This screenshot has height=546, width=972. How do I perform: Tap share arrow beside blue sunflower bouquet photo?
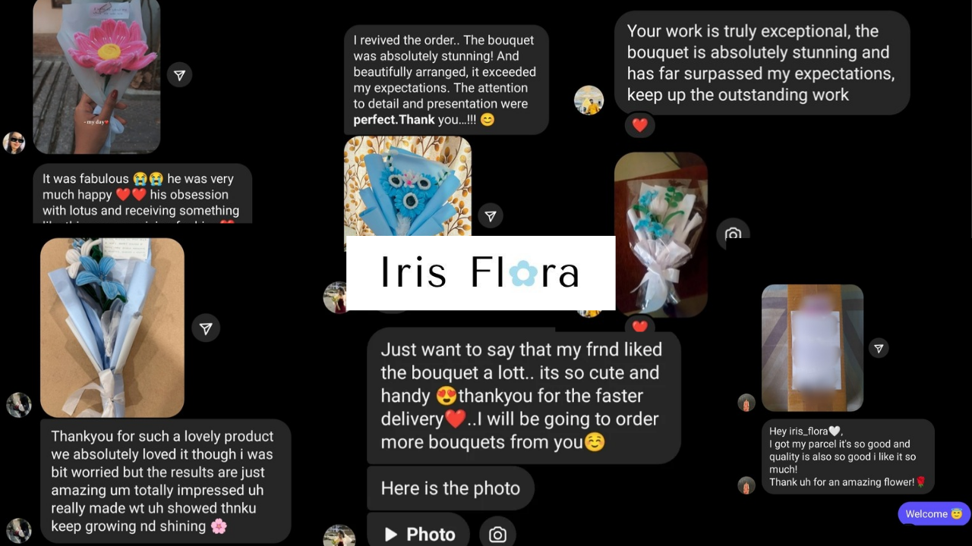491,217
